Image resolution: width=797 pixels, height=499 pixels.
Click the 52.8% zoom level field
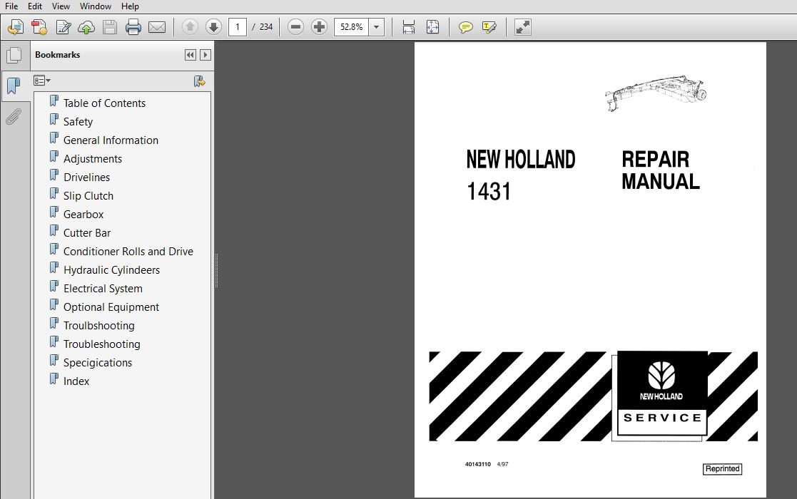tap(351, 27)
